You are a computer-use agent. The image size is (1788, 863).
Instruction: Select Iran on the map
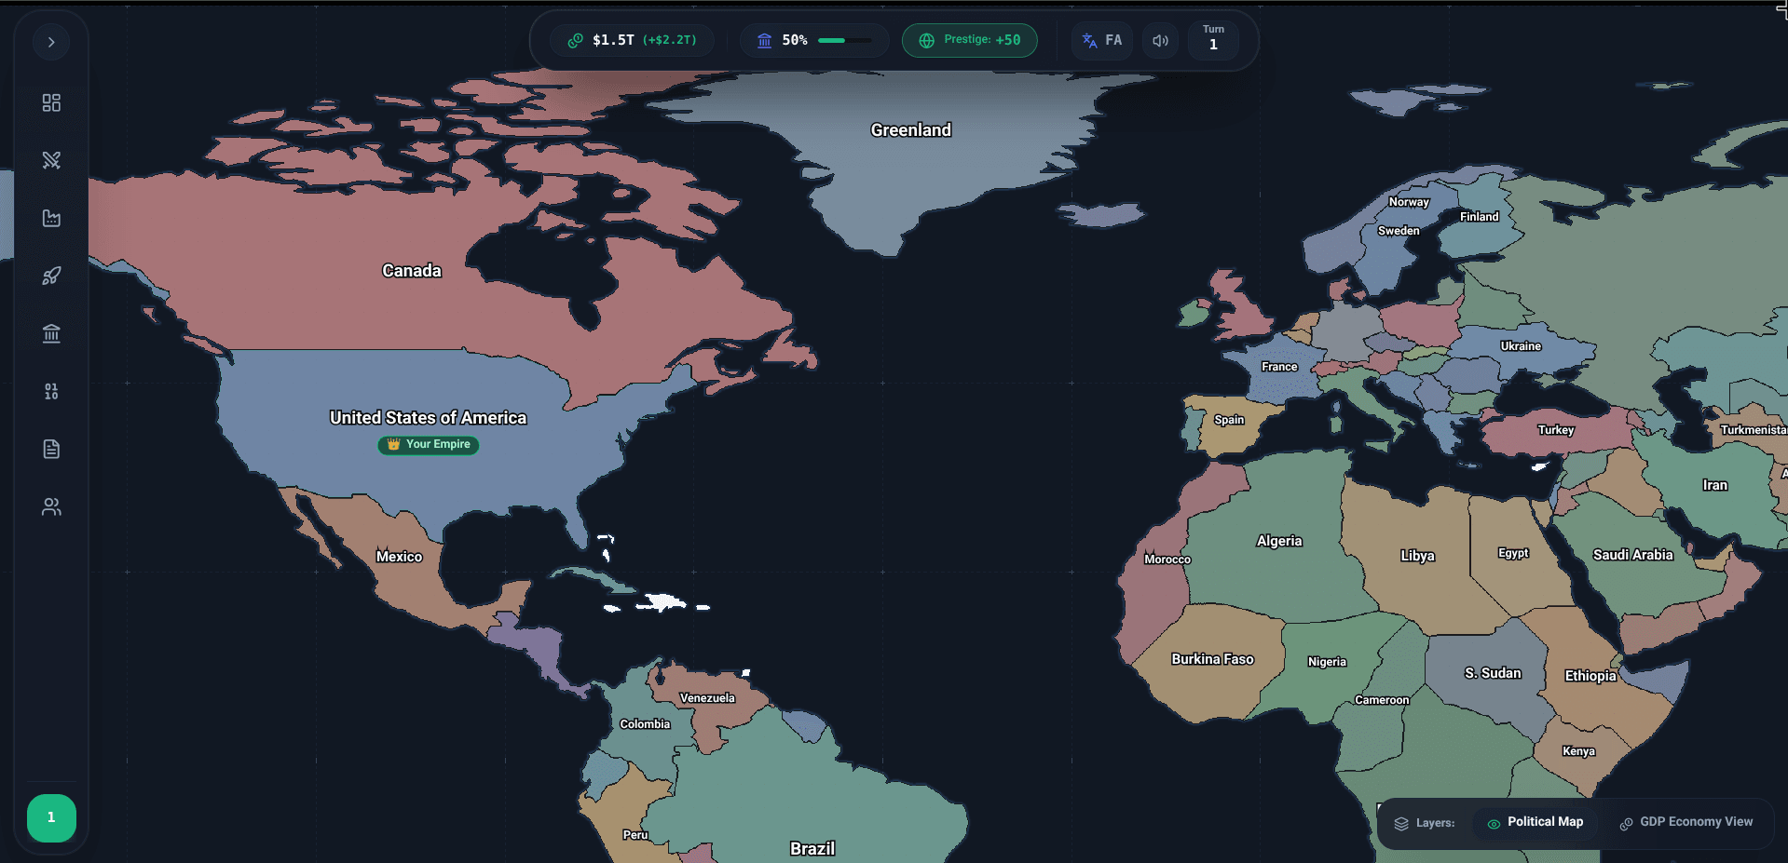[1715, 485]
